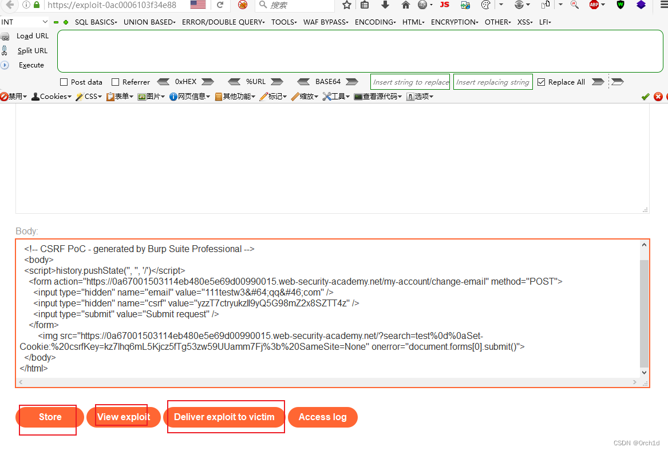Open the 禁用 (Disable) toolbar menu
The width and height of the screenshot is (668, 451).
[x=14, y=97]
